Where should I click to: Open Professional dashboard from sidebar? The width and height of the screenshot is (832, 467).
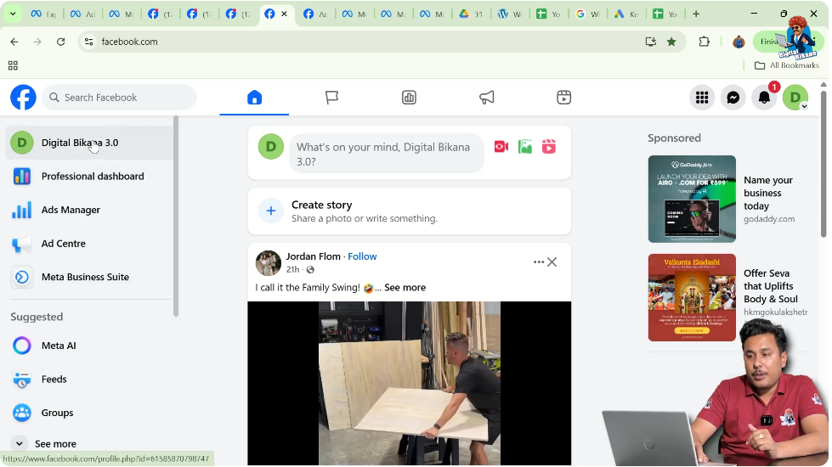tap(89, 176)
